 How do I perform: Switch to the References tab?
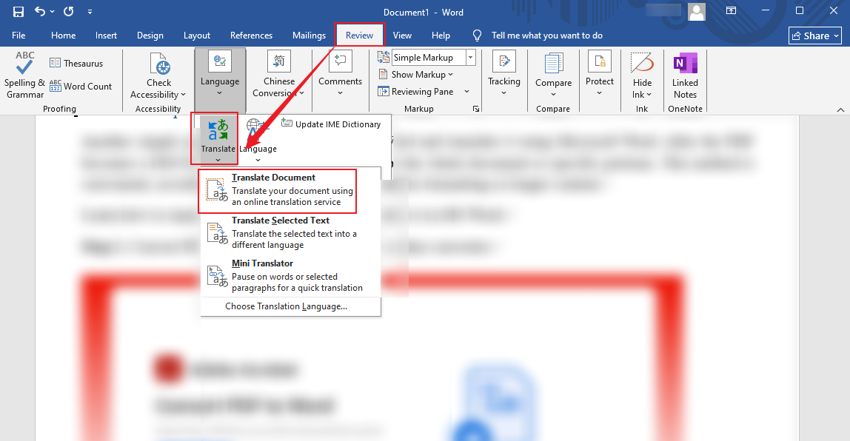point(251,35)
